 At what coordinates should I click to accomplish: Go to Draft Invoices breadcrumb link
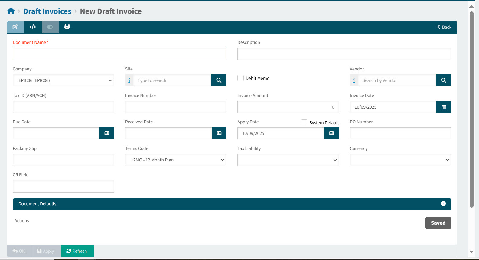(47, 11)
